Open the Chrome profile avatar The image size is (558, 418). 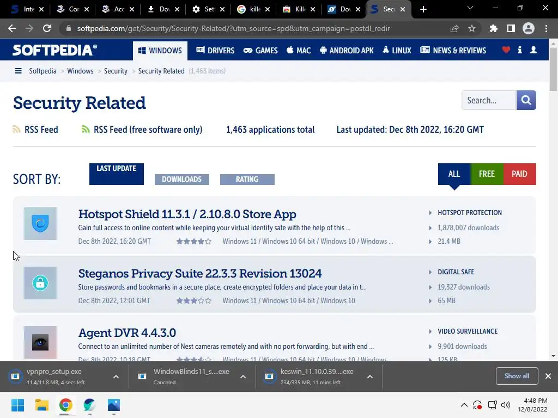[x=529, y=28]
